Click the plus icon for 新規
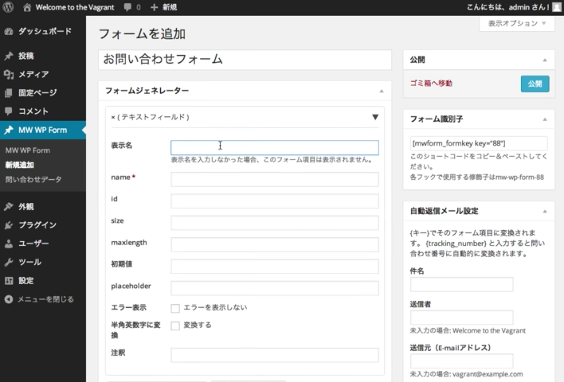The height and width of the screenshot is (382, 564). (x=154, y=7)
